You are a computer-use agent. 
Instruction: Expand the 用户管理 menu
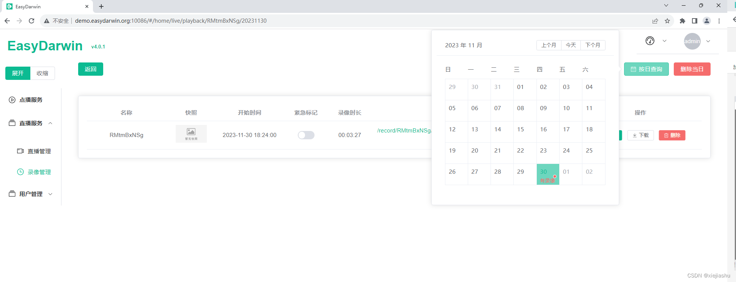[x=50, y=194]
